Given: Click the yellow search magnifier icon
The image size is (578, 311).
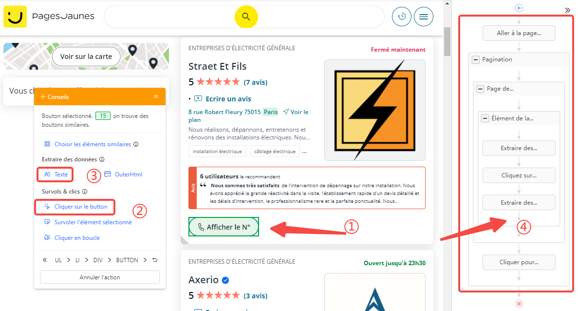Looking at the screenshot, I should 246,16.
